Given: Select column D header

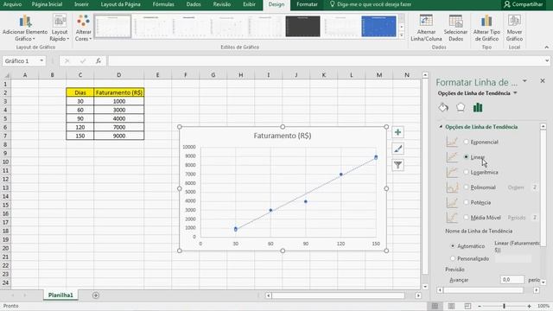Looking at the screenshot, I should tap(119, 75).
